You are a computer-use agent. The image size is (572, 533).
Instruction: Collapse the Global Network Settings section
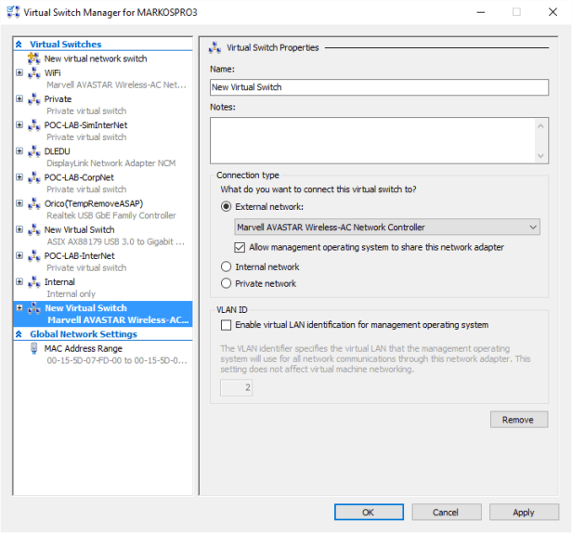(x=19, y=334)
